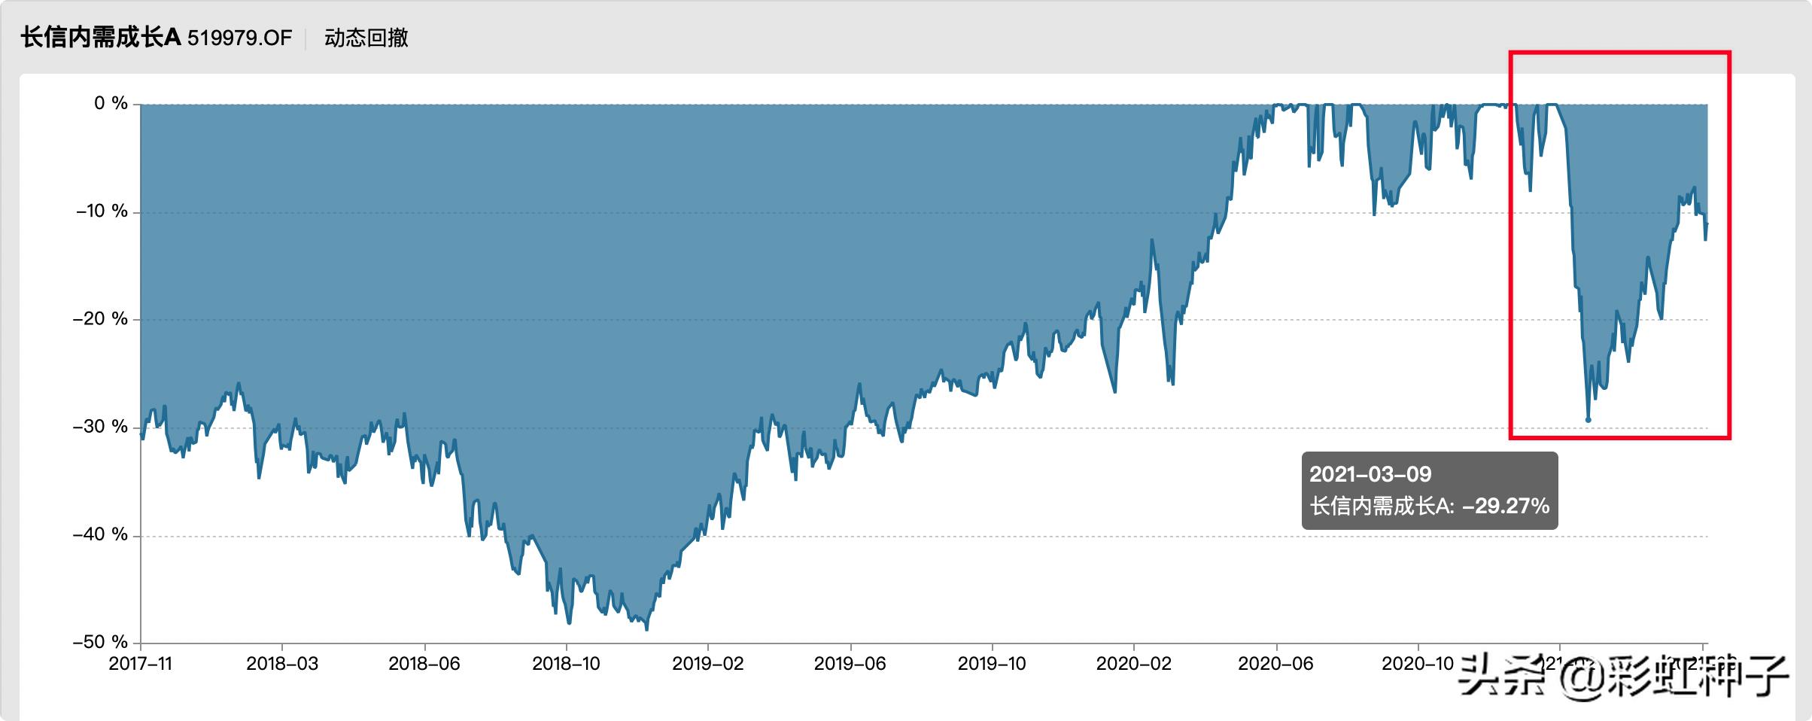The width and height of the screenshot is (1812, 721).
Task: Select the 2018-03 x-axis date label
Action: (282, 664)
